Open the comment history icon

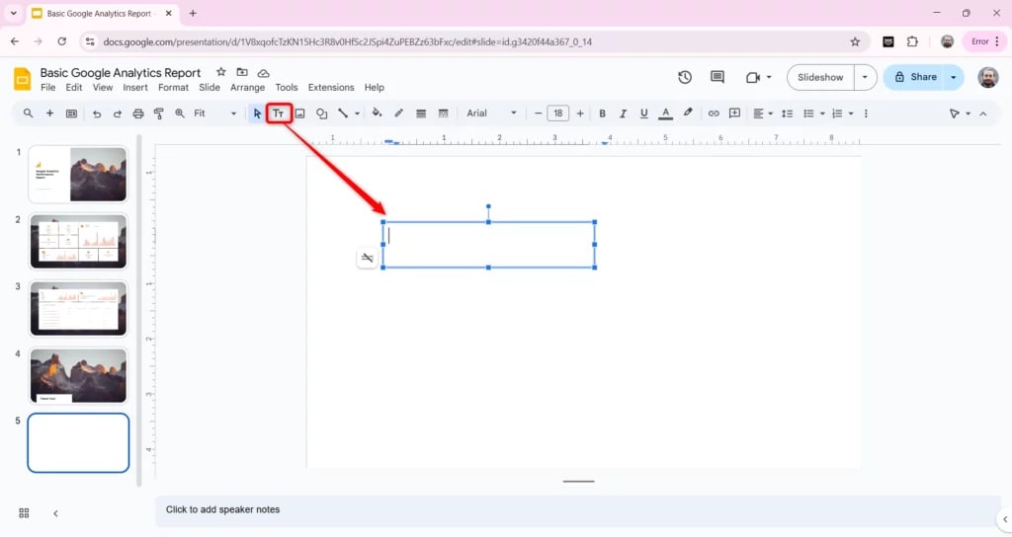717,77
